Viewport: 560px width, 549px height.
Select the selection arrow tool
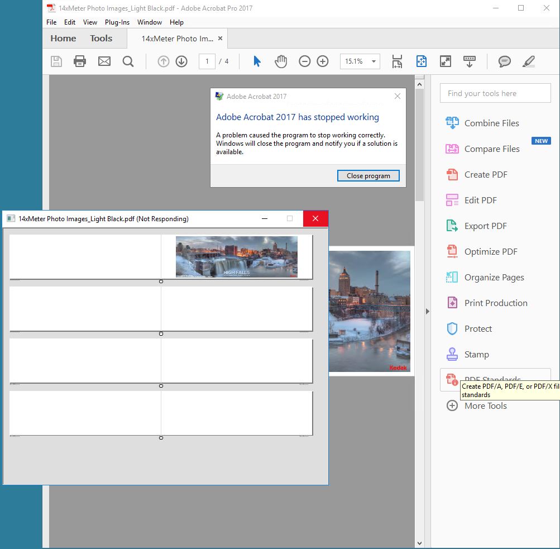pos(257,61)
